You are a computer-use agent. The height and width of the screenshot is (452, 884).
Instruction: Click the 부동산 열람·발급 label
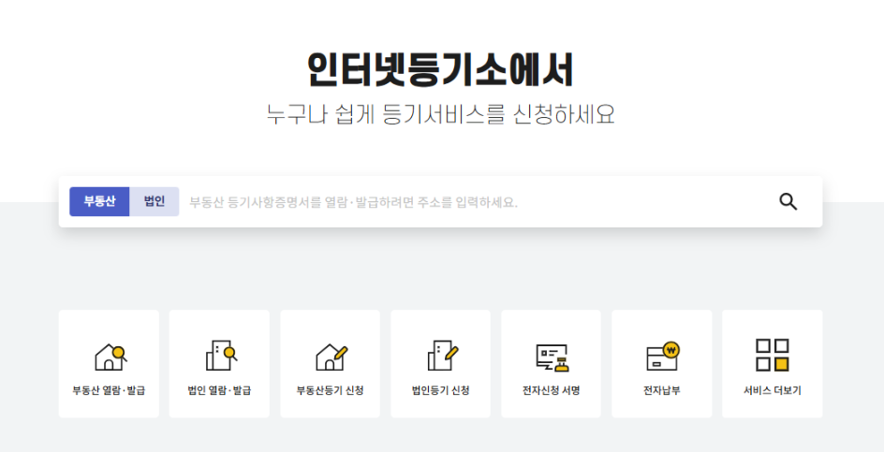[x=109, y=390]
